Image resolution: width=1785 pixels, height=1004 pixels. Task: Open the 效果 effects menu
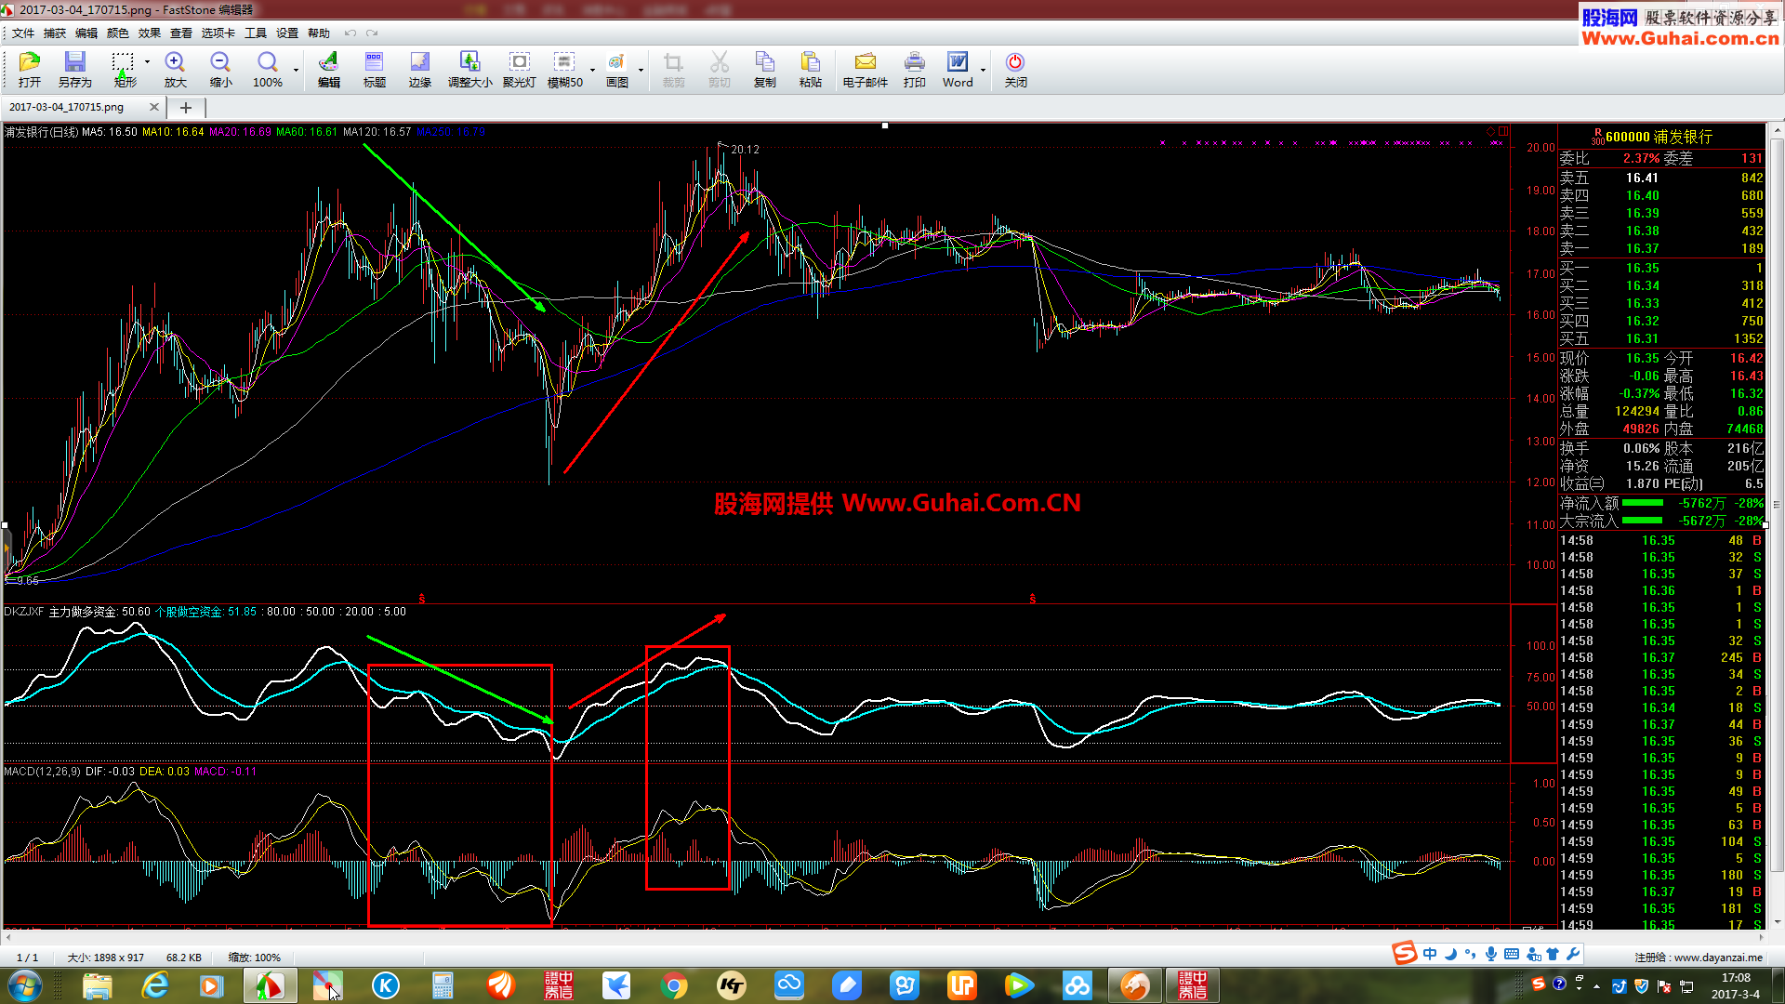tap(150, 33)
